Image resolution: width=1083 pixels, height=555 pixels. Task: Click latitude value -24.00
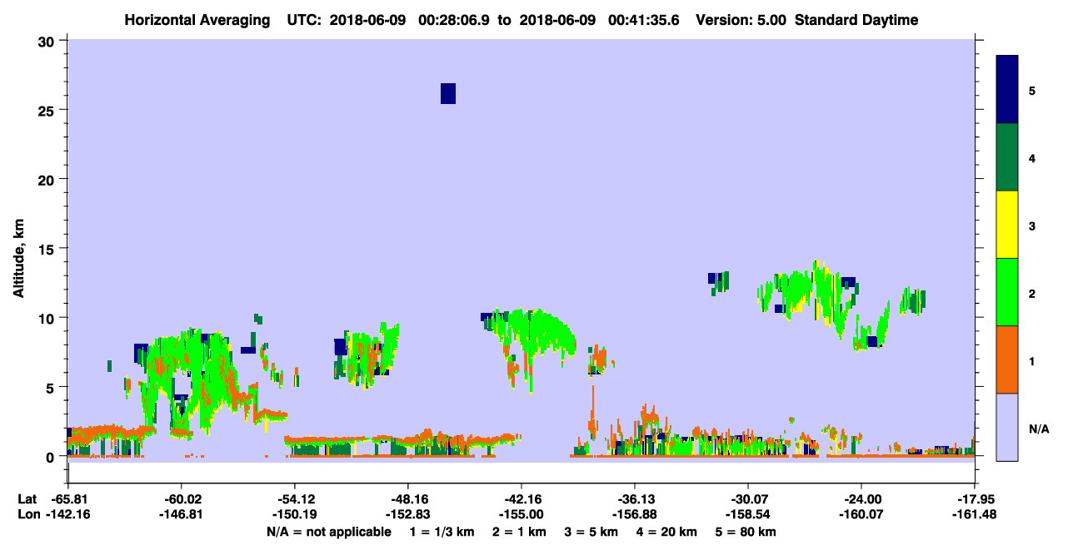tap(861, 499)
